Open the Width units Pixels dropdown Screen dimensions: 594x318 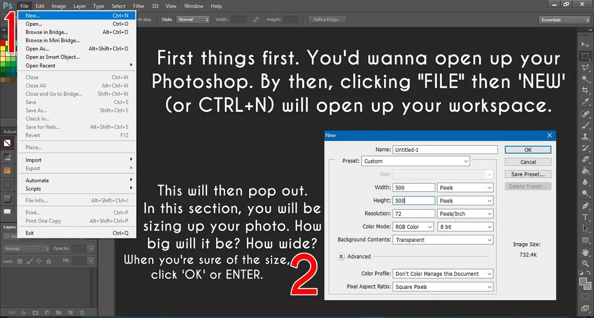coord(465,188)
